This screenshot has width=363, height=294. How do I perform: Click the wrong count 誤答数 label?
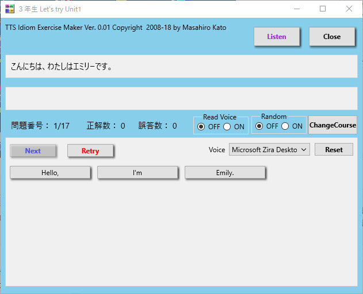(x=158, y=126)
